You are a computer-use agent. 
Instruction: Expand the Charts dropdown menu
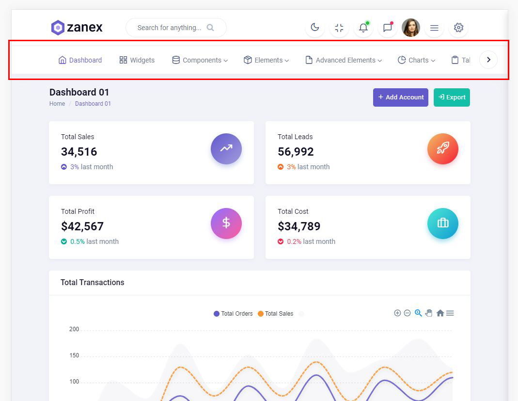pyautogui.click(x=416, y=60)
